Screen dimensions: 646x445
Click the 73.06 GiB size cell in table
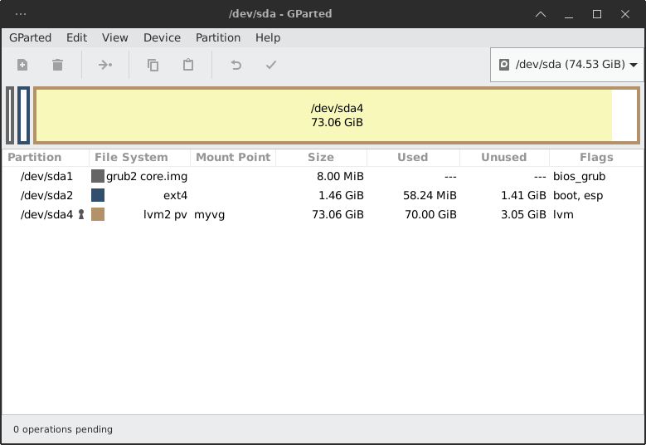[338, 215]
